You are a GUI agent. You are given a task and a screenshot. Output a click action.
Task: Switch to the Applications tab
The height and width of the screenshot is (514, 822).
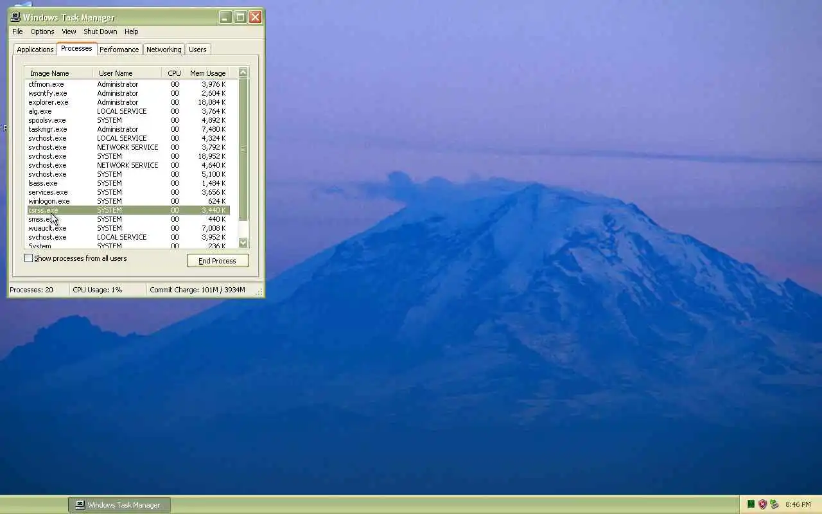35,49
